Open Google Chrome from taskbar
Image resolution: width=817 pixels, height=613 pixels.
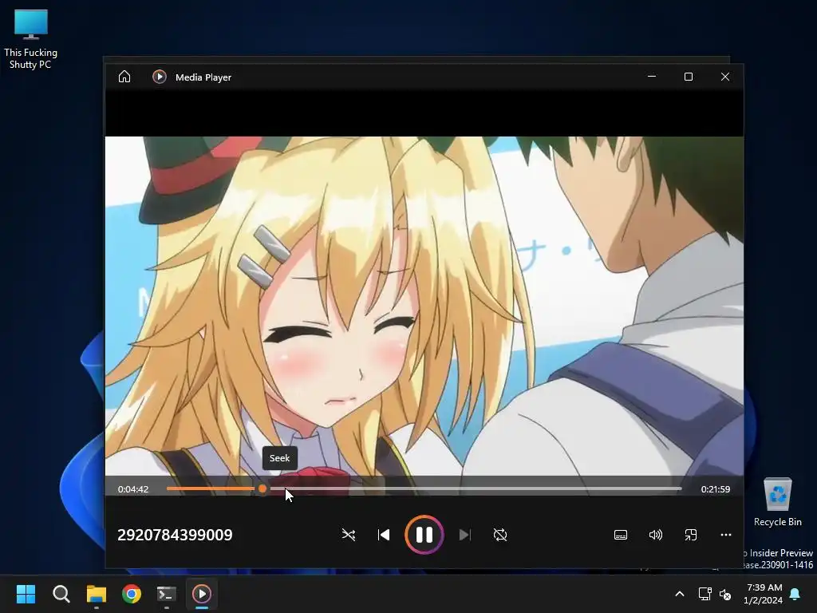132,594
